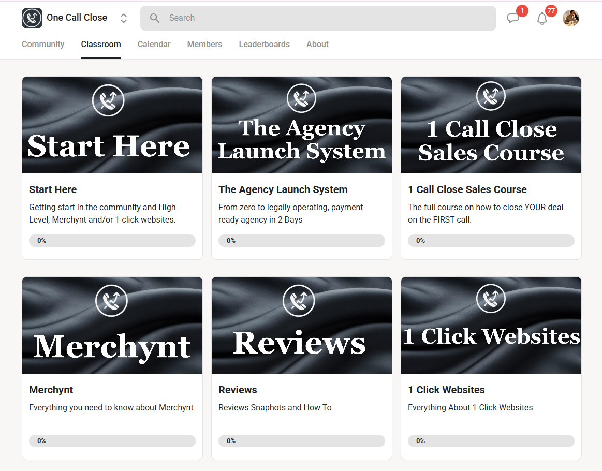Click the magnifying glass search icon
Image resolution: width=602 pixels, height=471 pixels.
[x=155, y=18]
